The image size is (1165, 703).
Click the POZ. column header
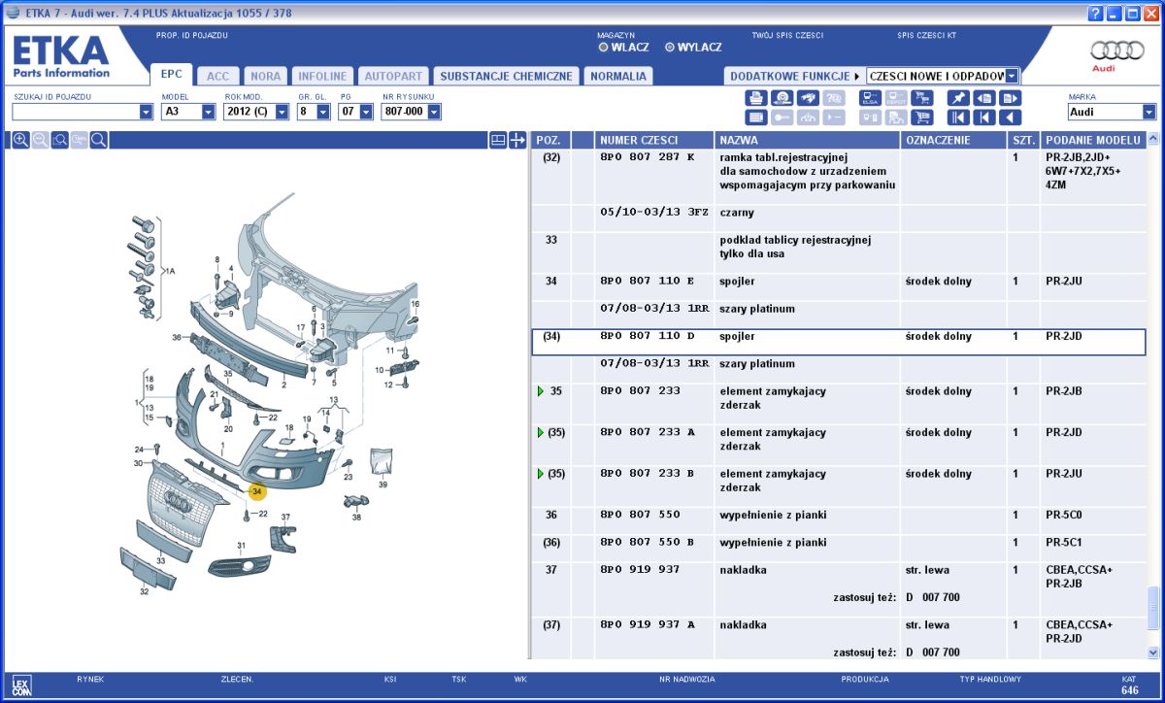point(550,140)
